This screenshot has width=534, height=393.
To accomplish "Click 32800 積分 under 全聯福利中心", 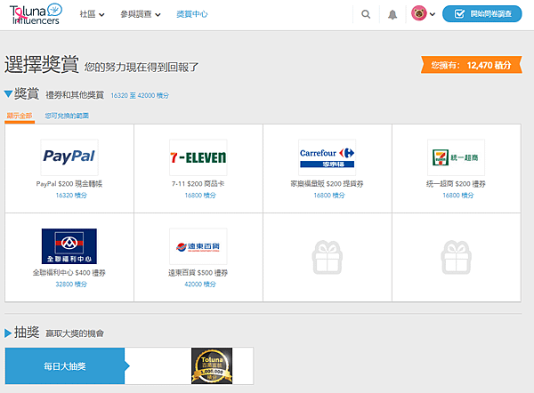I will [71, 285].
